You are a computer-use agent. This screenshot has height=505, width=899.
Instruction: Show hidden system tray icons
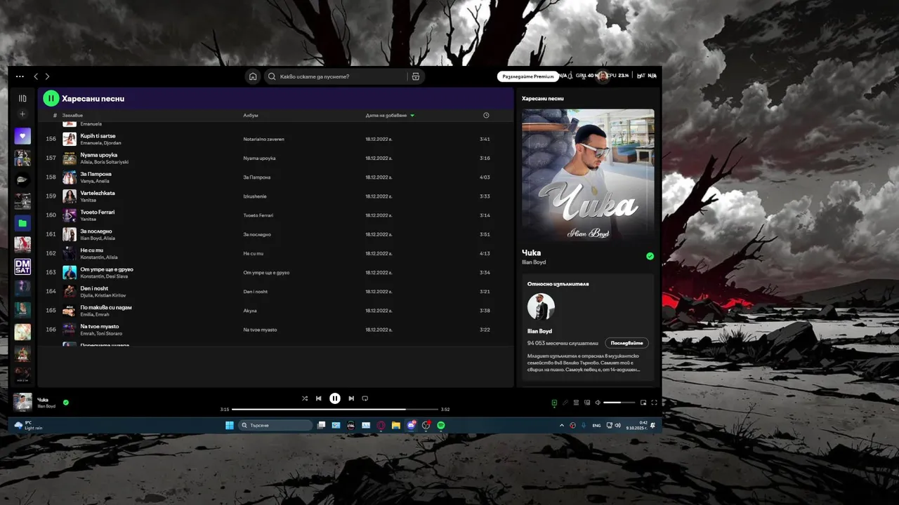561,425
